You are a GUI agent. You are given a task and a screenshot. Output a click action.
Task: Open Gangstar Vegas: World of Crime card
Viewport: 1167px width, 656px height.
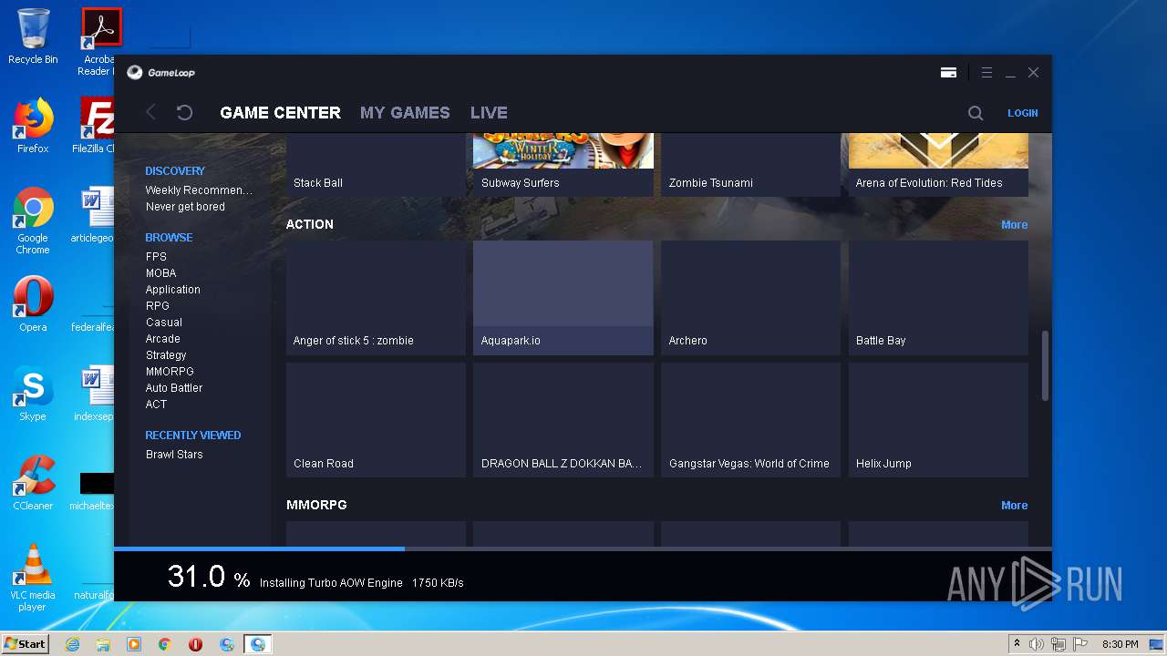click(750, 420)
